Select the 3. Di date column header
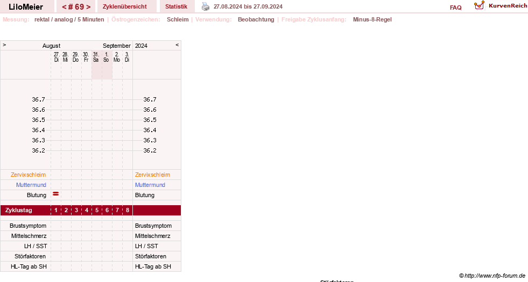The height and width of the screenshot is (282, 528). click(127, 57)
